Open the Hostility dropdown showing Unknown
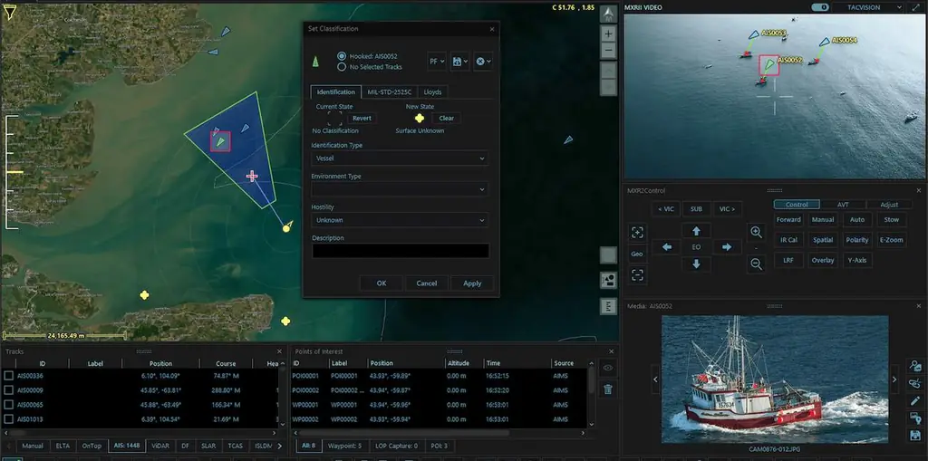The width and height of the screenshot is (928, 461). [400, 220]
